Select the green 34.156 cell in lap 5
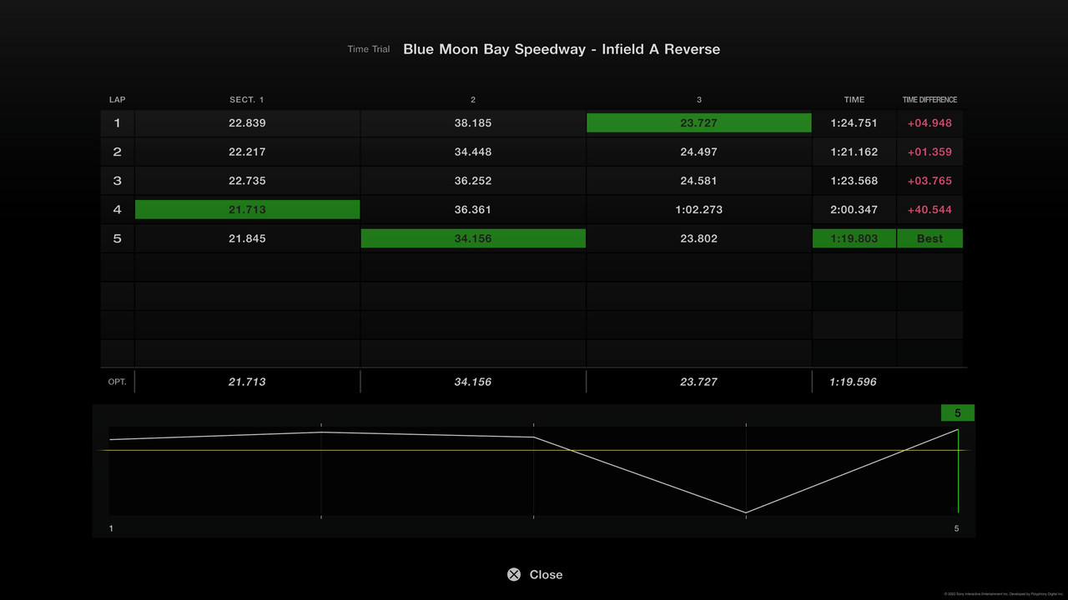The width and height of the screenshot is (1068, 600). pos(473,238)
